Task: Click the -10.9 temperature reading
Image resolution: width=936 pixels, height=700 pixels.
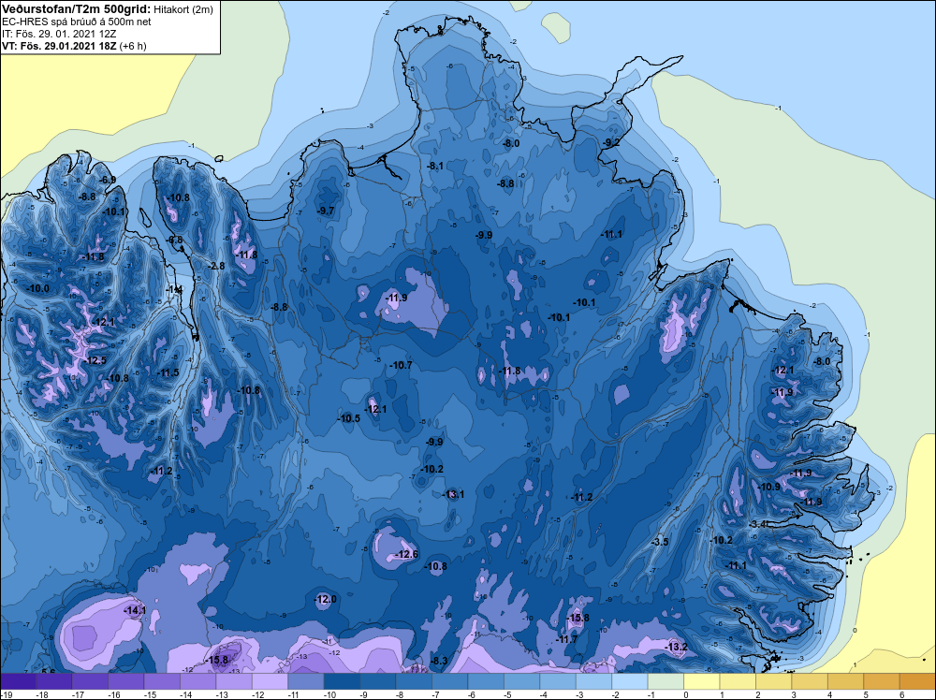Action: pyautogui.click(x=768, y=487)
